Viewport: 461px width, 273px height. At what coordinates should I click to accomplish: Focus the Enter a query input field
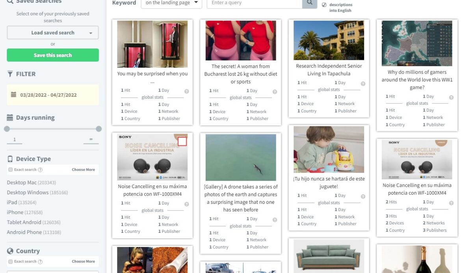(255, 3)
